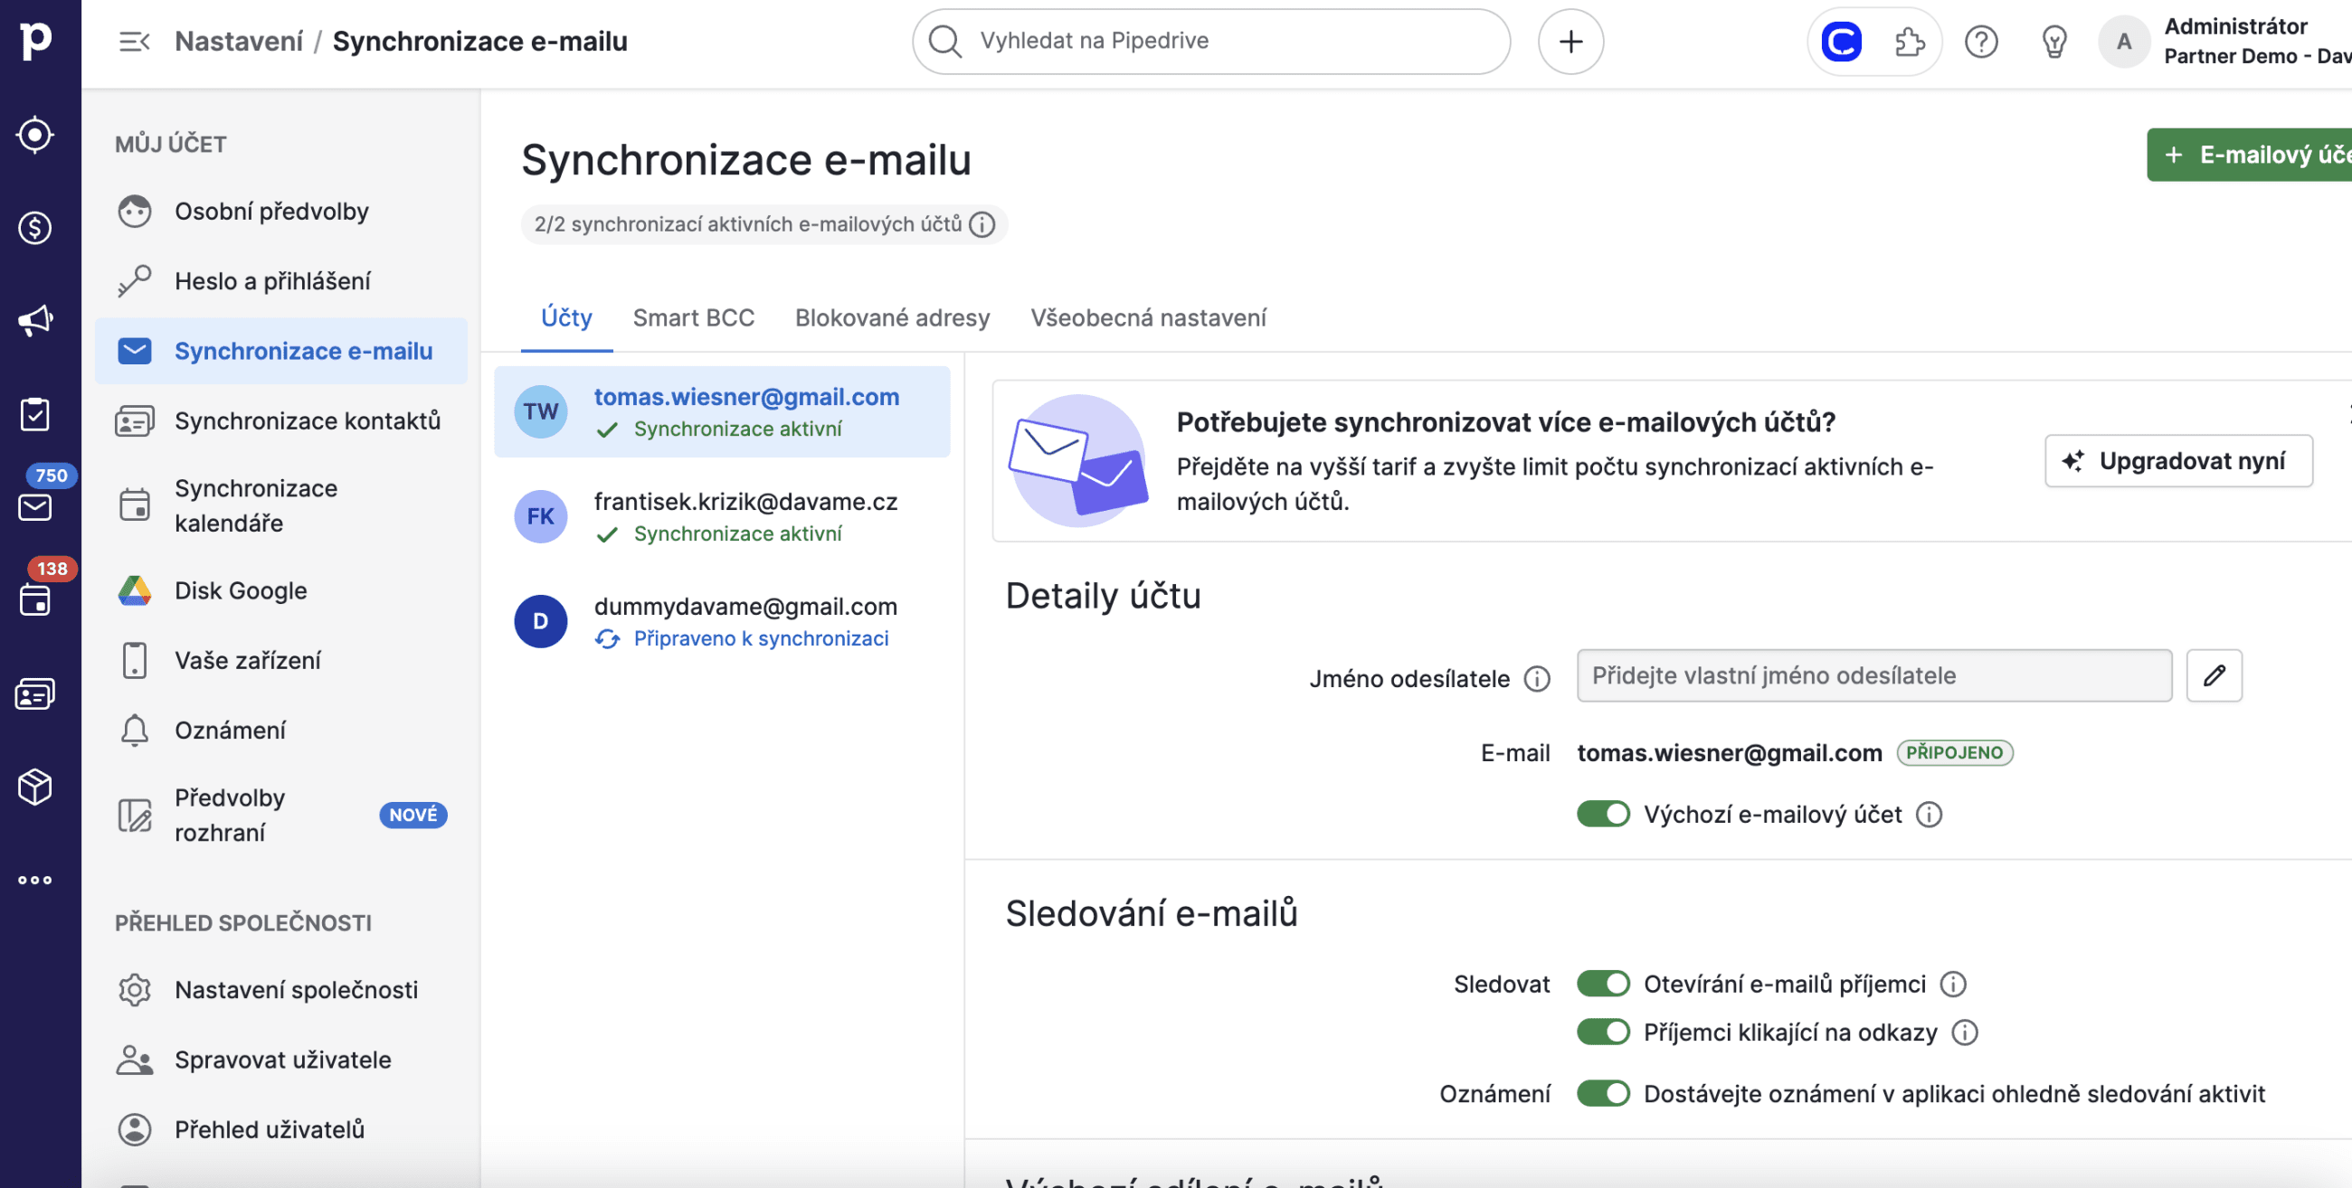The image size is (2352, 1188).
Task: Open mail inbox icon with 750 badge
Action: coord(35,506)
